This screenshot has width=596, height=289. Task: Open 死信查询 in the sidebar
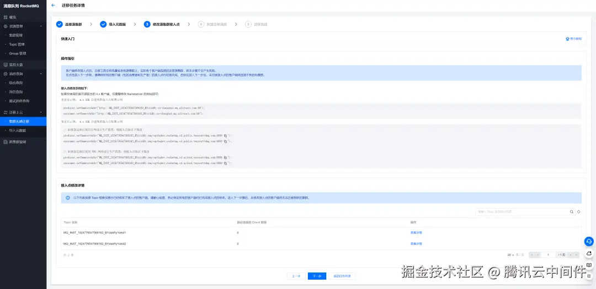pos(16,92)
